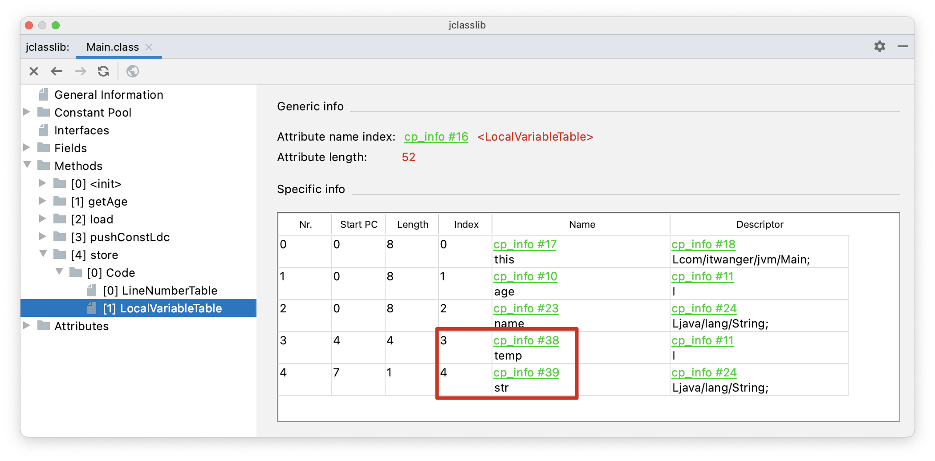Click the close (X) toolbar icon

tap(34, 71)
